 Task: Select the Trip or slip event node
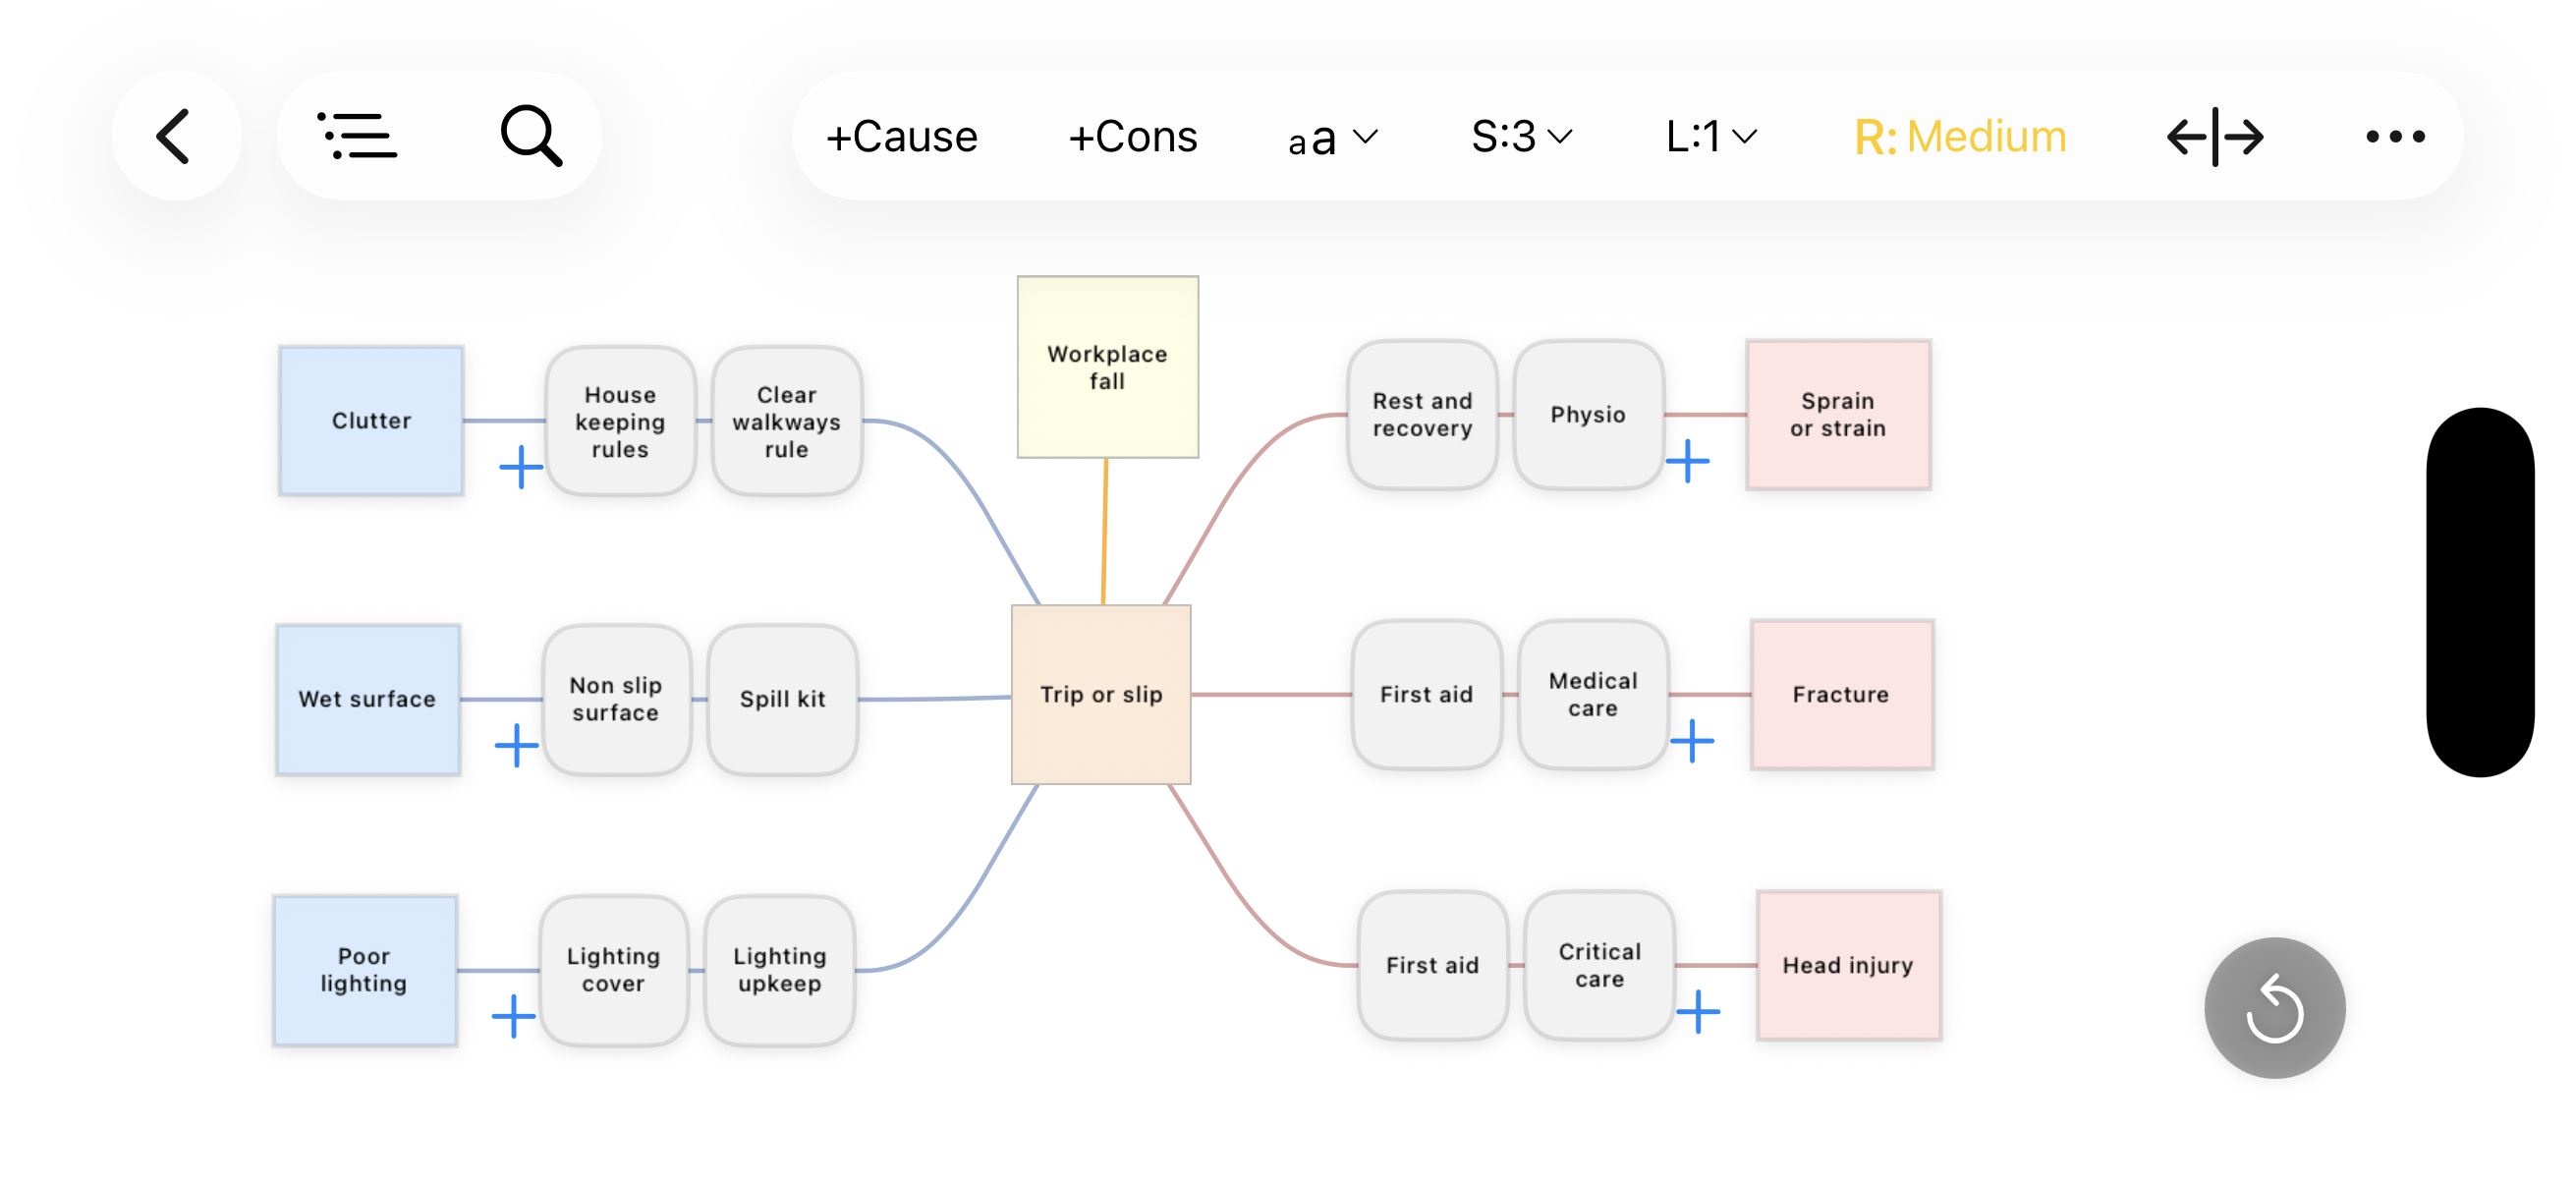tap(1101, 694)
